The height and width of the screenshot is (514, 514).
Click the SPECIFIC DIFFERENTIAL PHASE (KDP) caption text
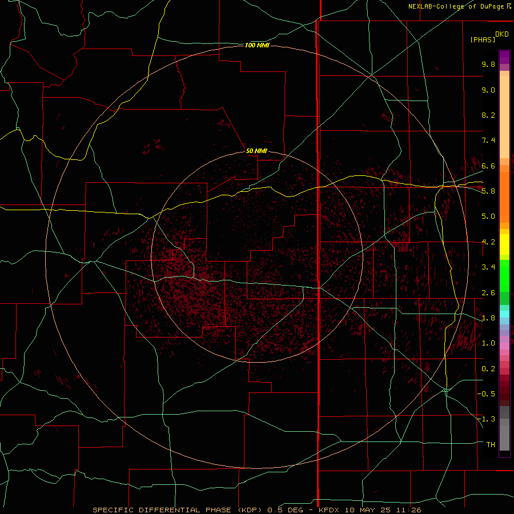(x=177, y=510)
